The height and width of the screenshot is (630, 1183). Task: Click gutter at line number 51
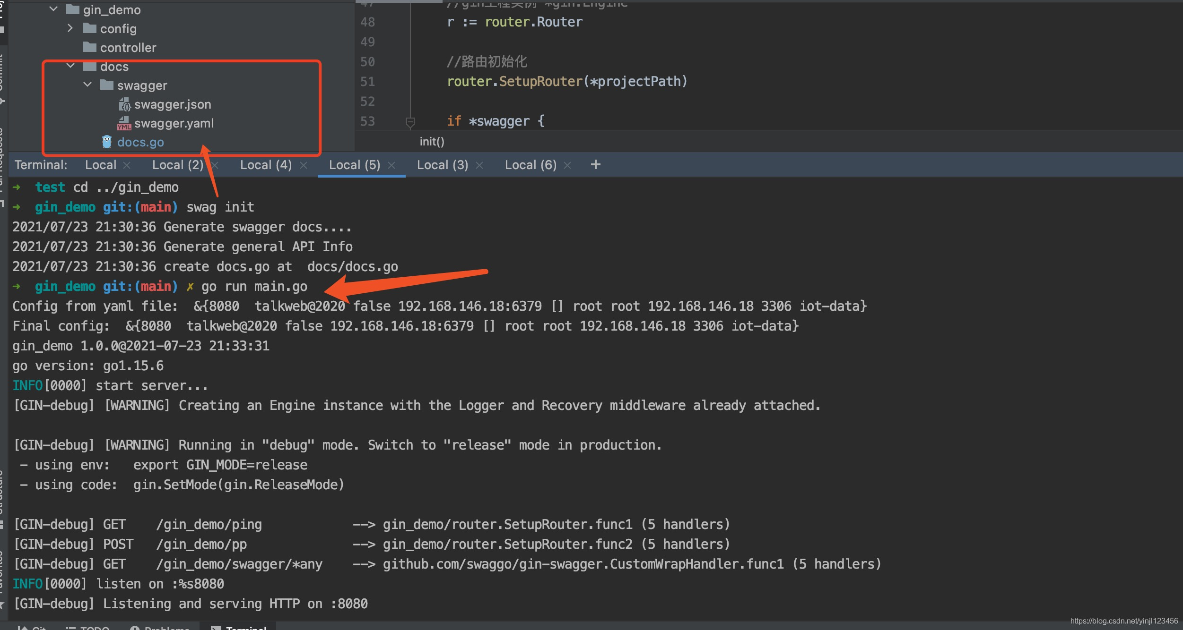point(367,82)
